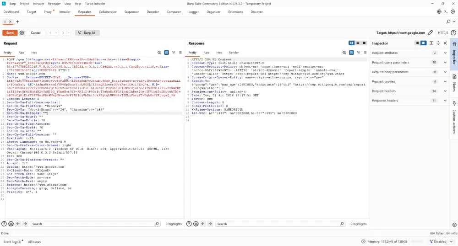Open the Repeater help question-mark icon by HTTP/2

coord(453,32)
